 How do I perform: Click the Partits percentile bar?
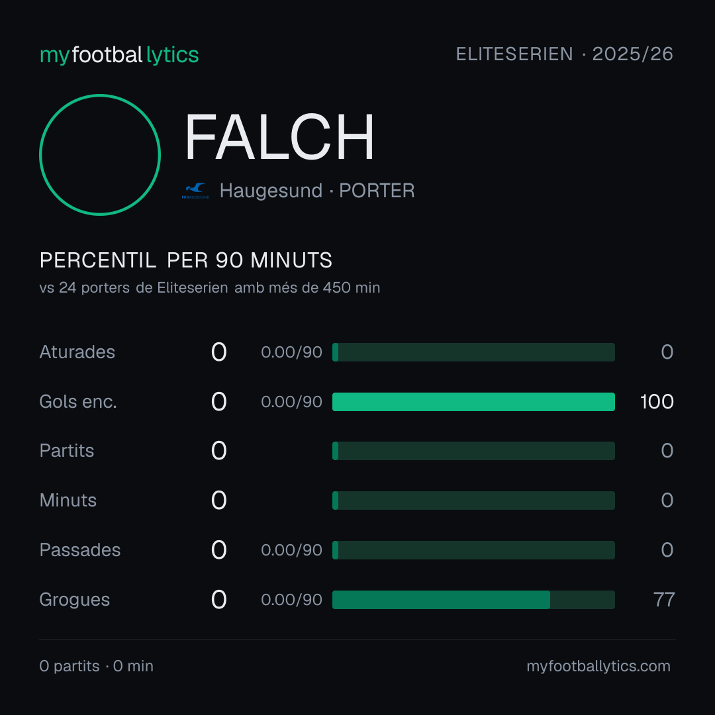(x=473, y=451)
